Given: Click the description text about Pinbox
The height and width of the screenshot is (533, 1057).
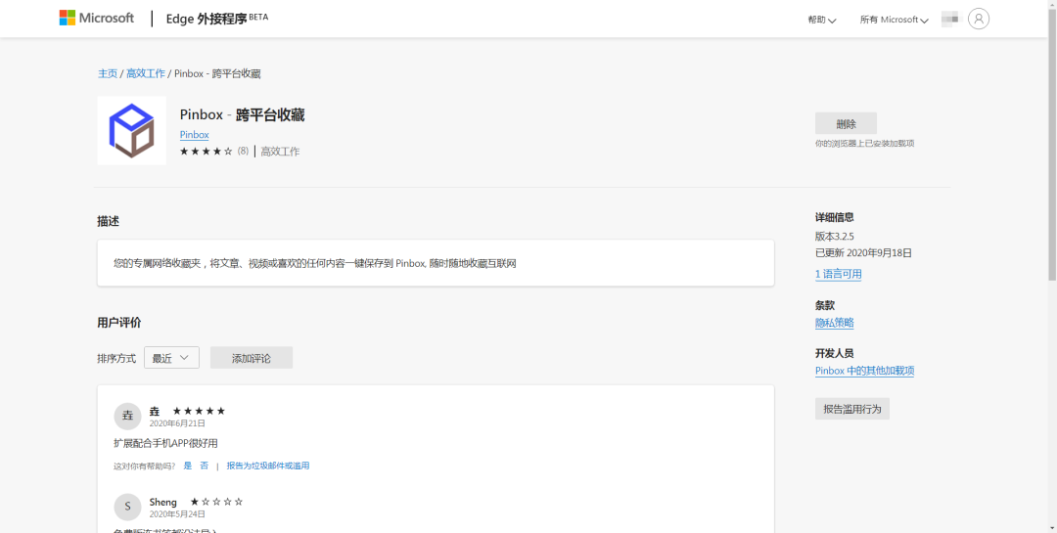Looking at the screenshot, I should point(315,263).
